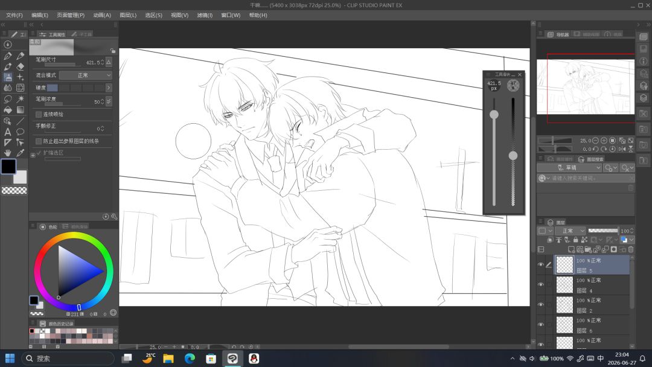Enable the 连续喷绘 checkbox
Screen dimensions: 652x367
[x=39, y=114]
